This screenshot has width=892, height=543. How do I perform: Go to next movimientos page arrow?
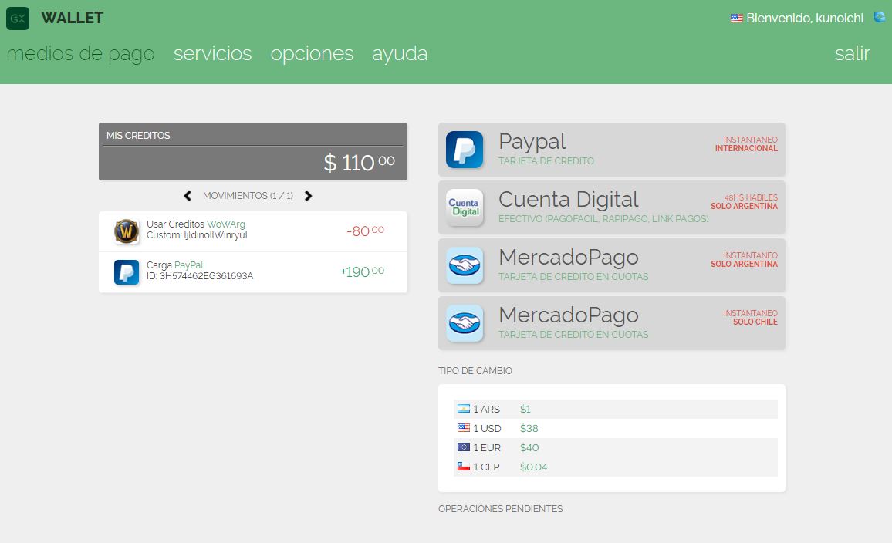[308, 196]
